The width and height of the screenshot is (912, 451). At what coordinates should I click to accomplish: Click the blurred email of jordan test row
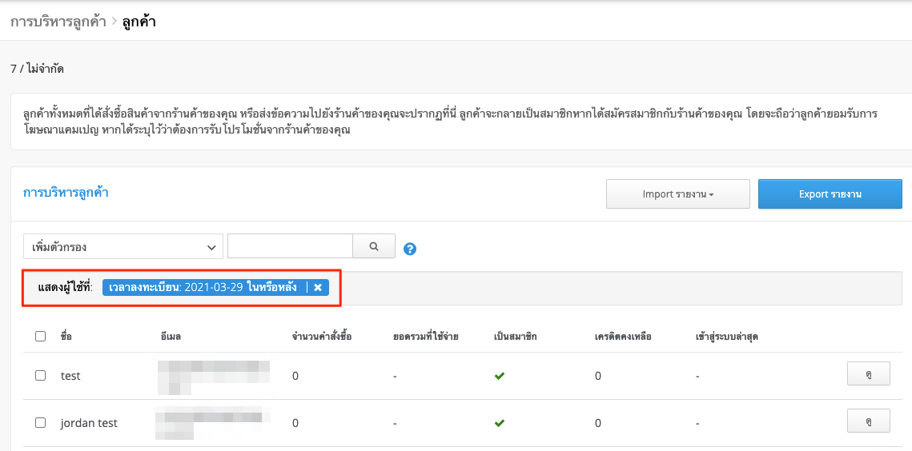(214, 423)
